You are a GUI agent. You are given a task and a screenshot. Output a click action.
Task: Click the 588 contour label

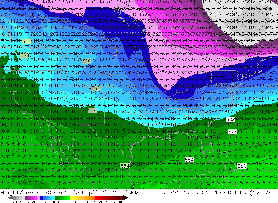[x=242, y=166]
